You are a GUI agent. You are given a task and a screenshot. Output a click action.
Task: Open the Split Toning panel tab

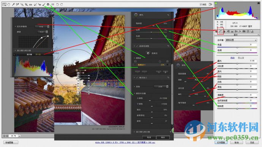tap(232, 31)
